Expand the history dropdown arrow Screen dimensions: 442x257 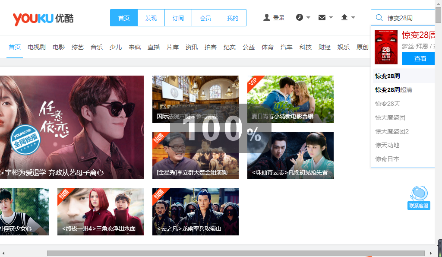pyautogui.click(x=307, y=18)
